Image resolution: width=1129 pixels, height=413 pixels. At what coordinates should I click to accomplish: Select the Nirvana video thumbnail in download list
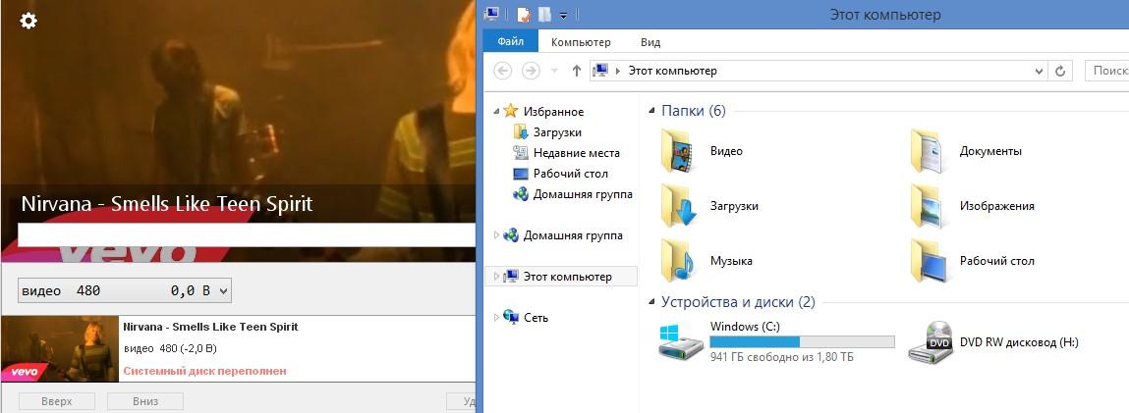(x=60, y=348)
